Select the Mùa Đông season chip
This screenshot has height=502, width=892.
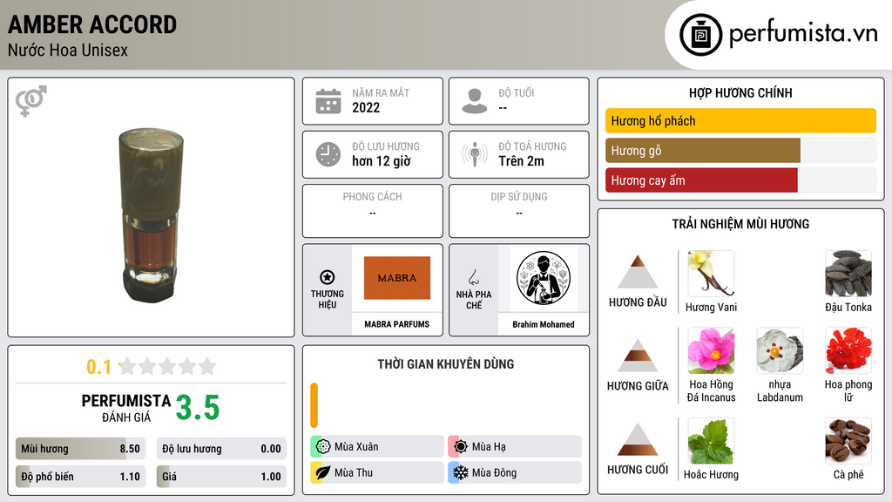click(x=515, y=472)
